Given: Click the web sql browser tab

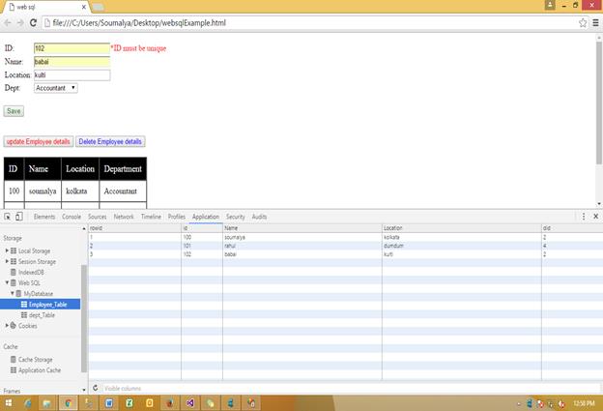Looking at the screenshot, I should pos(46,7).
